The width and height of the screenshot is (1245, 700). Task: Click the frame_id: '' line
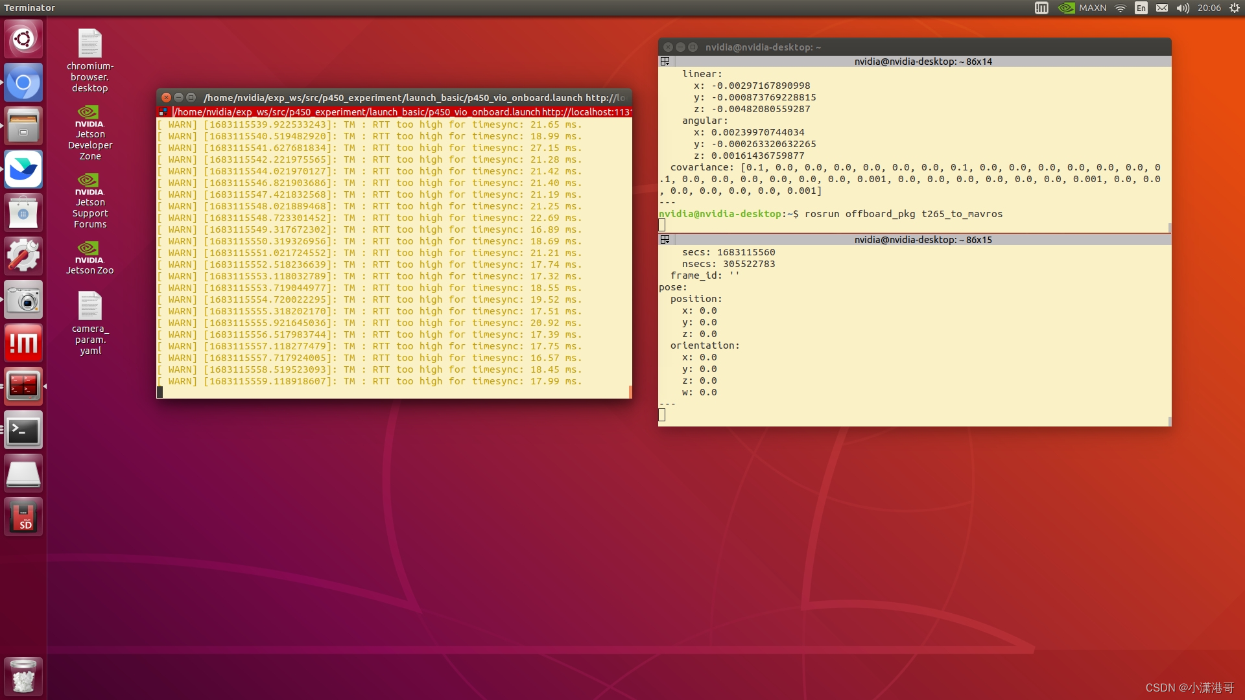click(x=705, y=275)
